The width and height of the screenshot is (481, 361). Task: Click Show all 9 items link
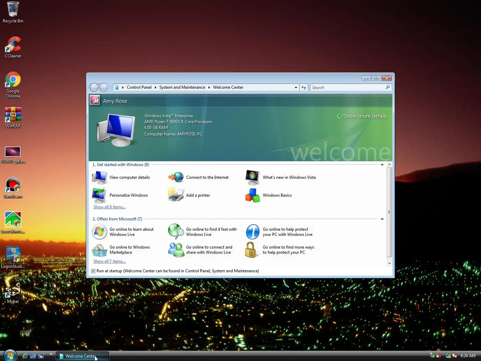click(x=110, y=207)
